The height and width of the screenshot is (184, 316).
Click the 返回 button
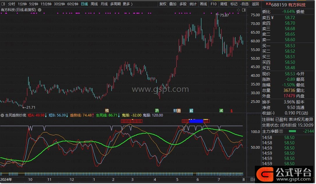(255, 4)
